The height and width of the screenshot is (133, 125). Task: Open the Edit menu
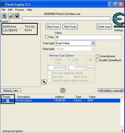tap(10, 10)
